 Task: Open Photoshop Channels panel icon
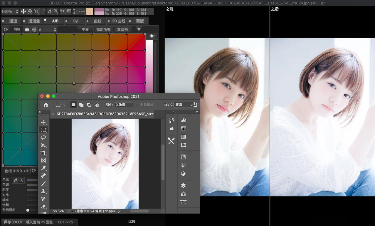tap(183, 194)
